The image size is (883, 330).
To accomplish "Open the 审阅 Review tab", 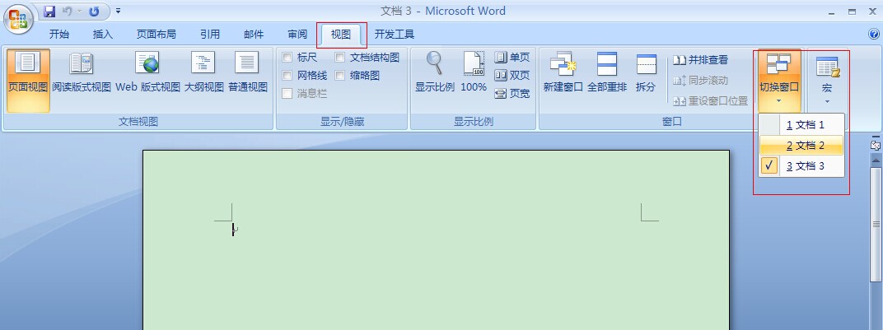I will pyautogui.click(x=298, y=35).
